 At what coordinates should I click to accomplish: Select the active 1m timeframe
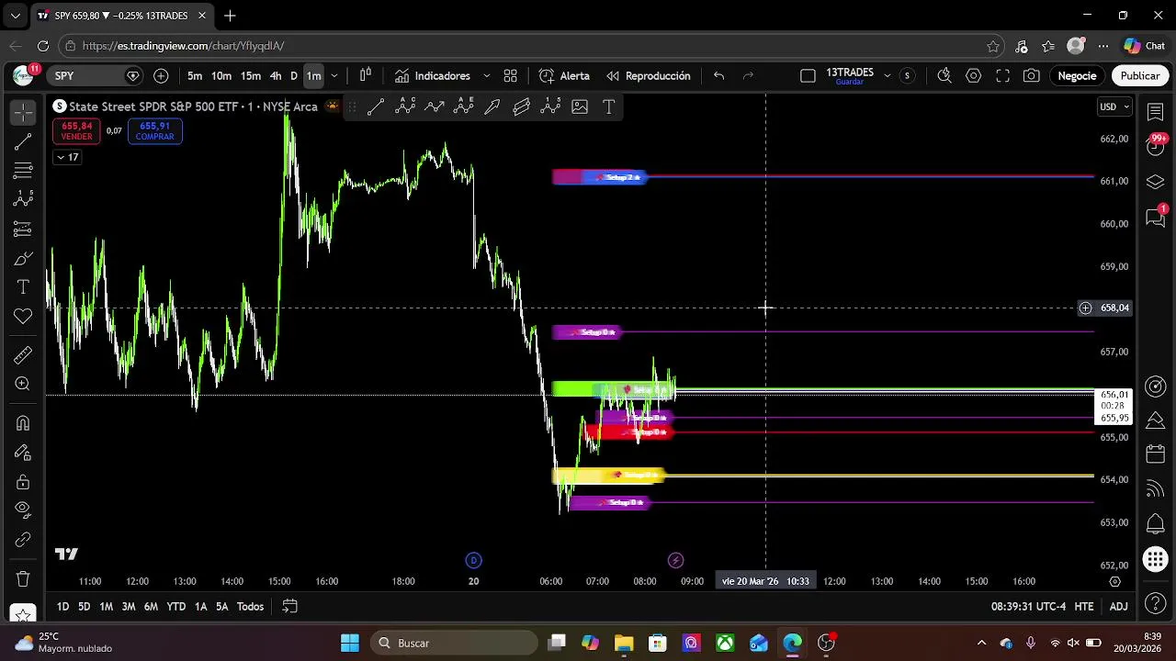[313, 75]
